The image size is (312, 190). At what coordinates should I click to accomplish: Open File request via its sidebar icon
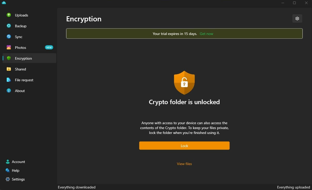click(x=8, y=80)
